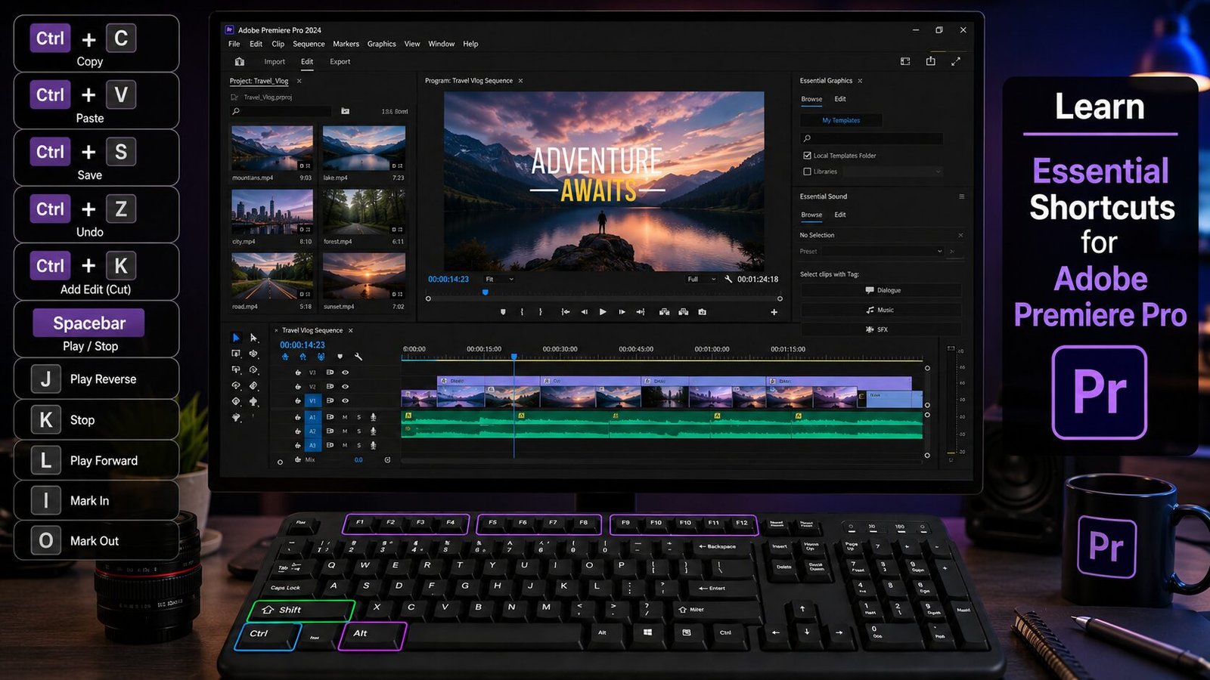This screenshot has width=1210, height=680.
Task: Mute audio track A2
Action: coord(345,431)
